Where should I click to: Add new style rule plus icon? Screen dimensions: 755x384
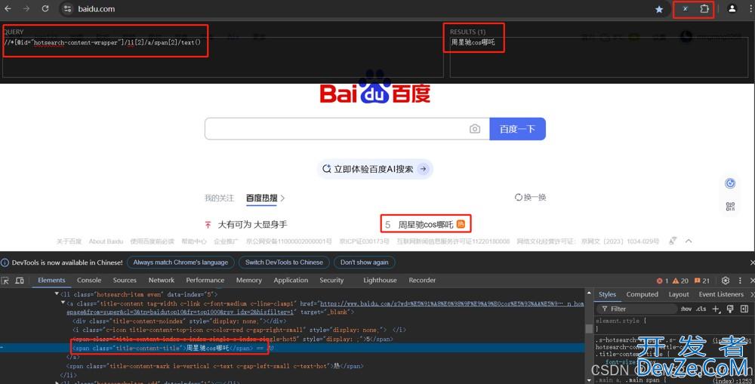716,309
